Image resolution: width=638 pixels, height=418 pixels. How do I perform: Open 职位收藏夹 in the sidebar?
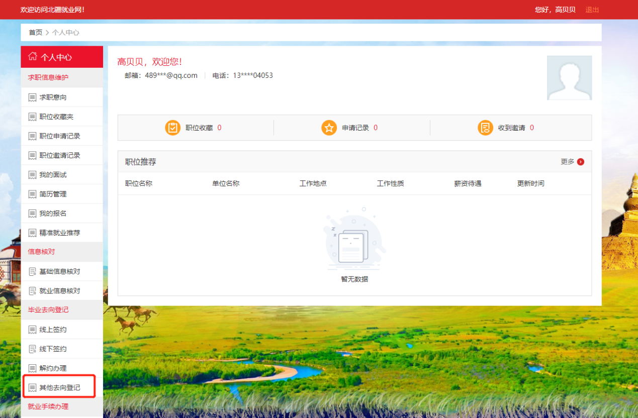56,117
